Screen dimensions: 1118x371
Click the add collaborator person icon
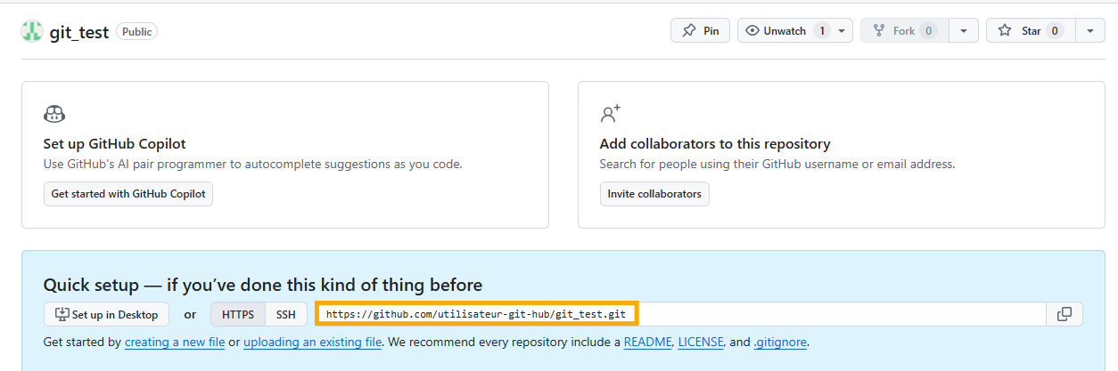click(610, 114)
